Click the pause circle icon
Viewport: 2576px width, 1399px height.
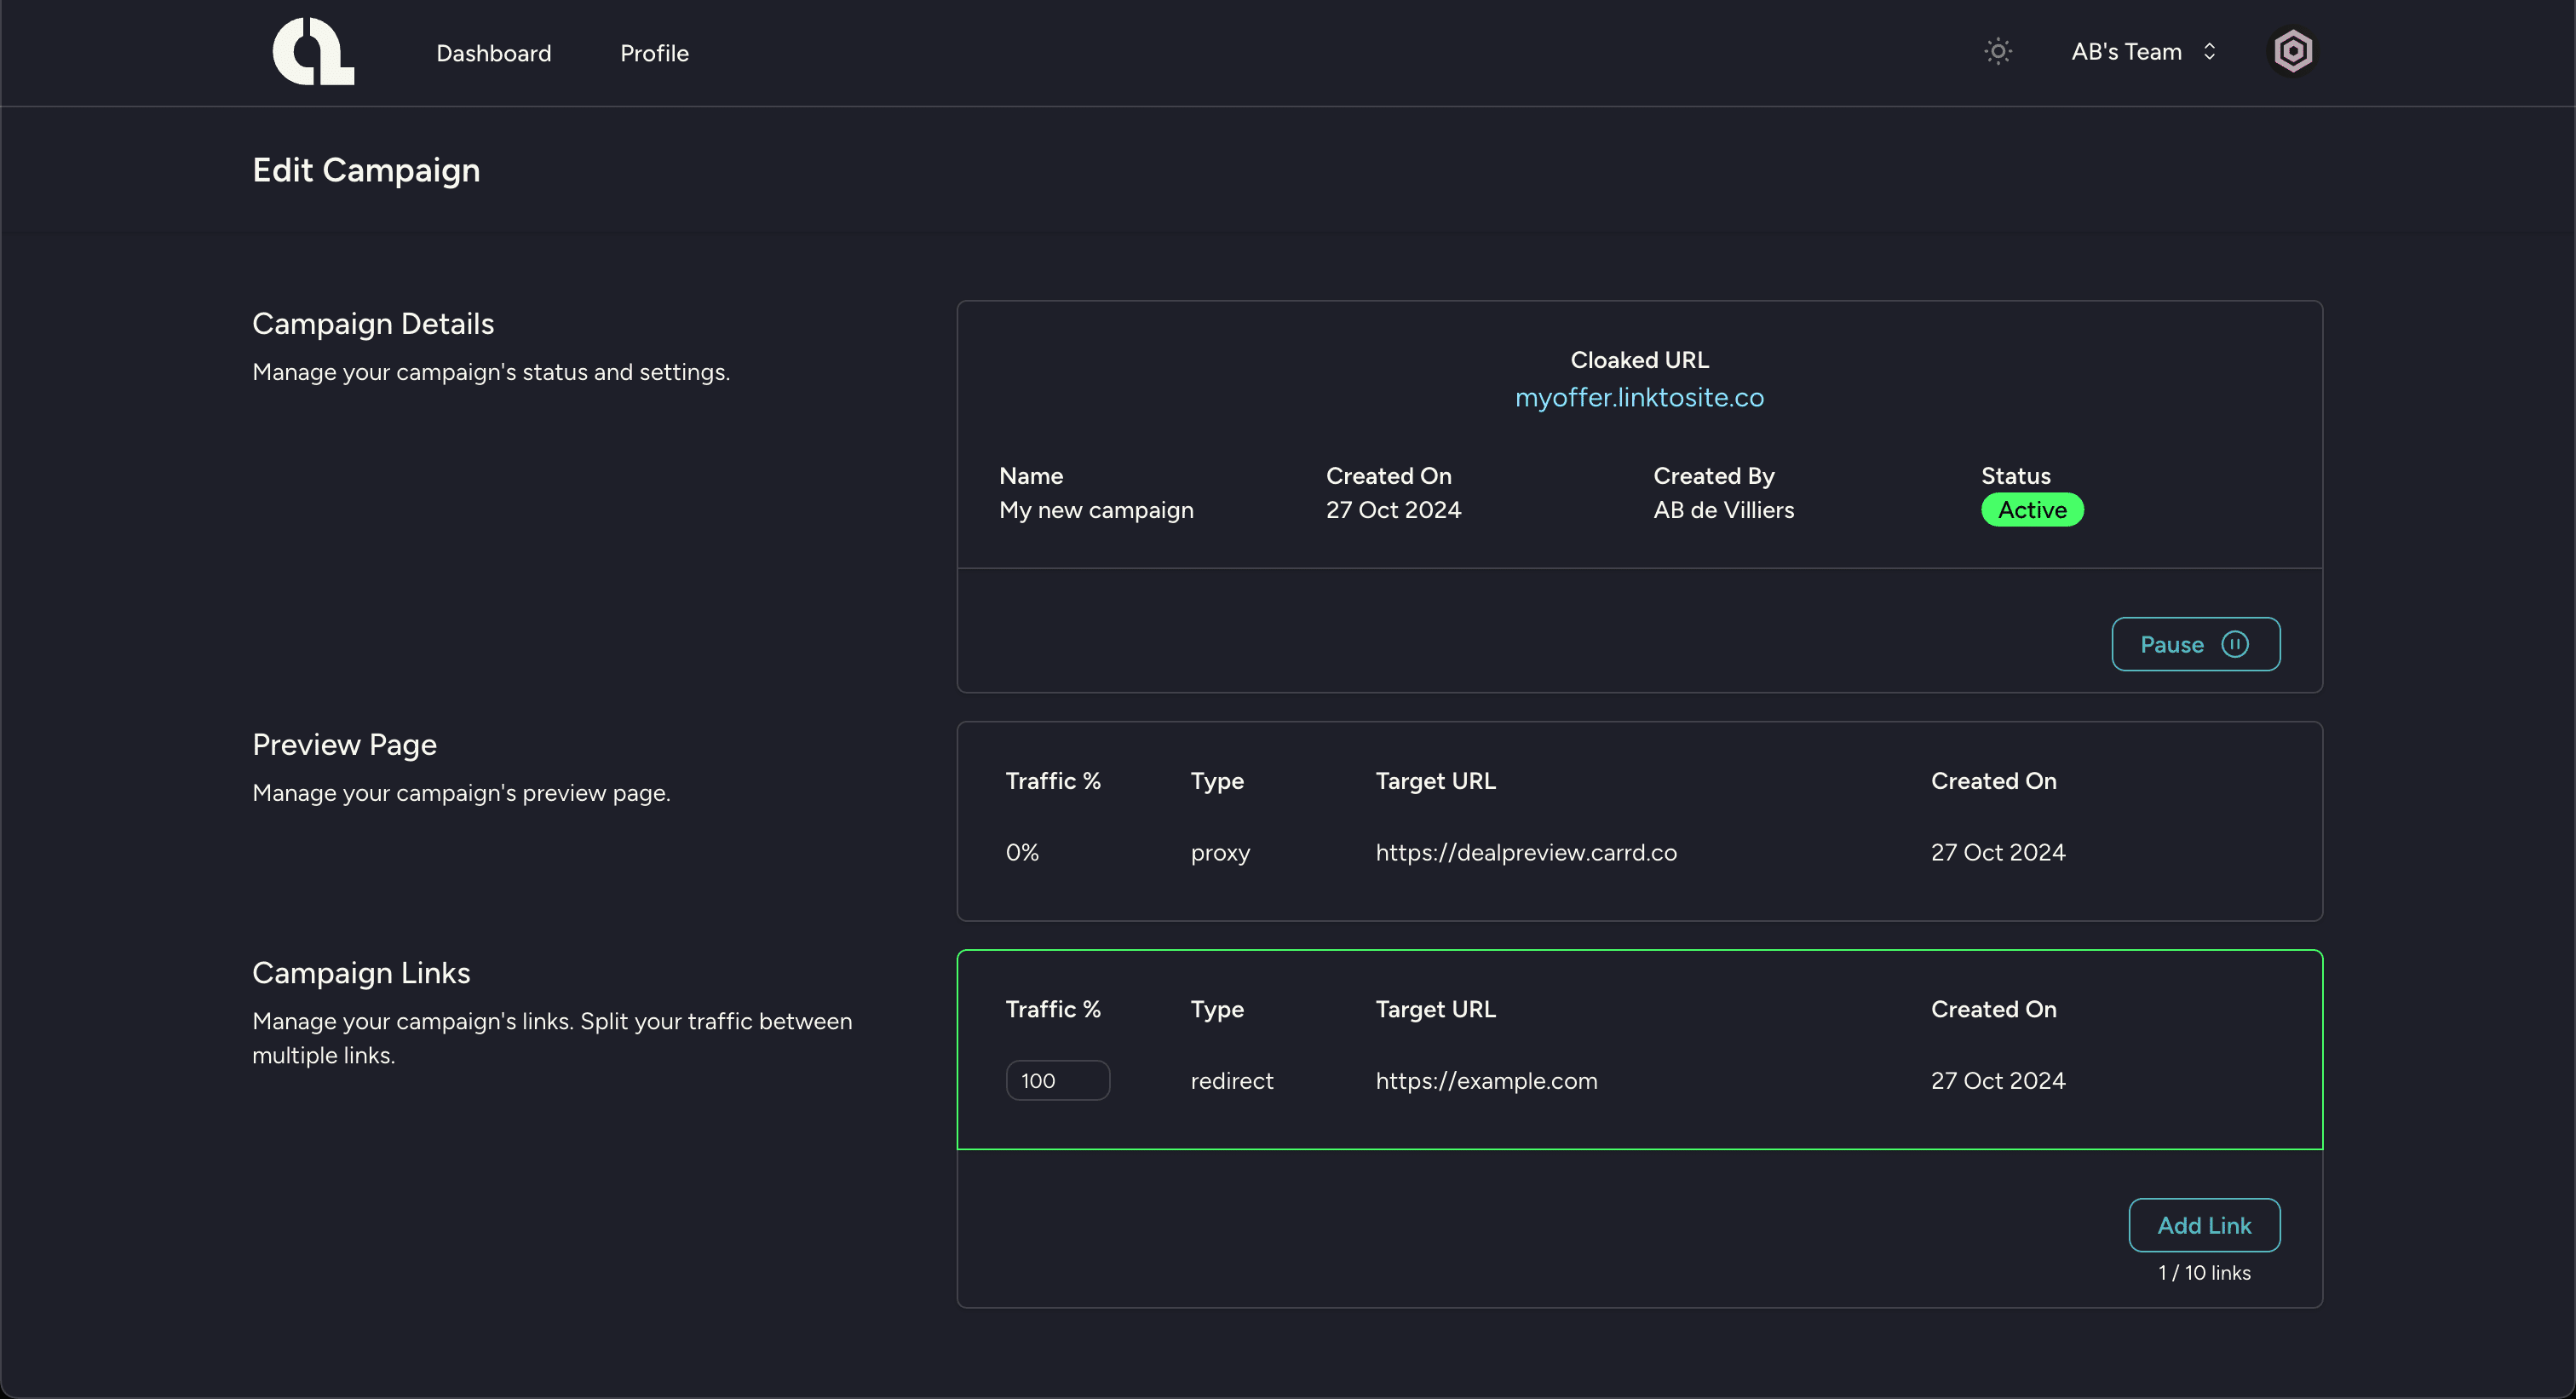[x=2235, y=644]
